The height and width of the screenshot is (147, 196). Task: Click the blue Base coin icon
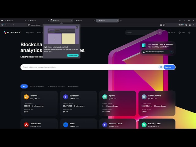[x=66, y=125]
